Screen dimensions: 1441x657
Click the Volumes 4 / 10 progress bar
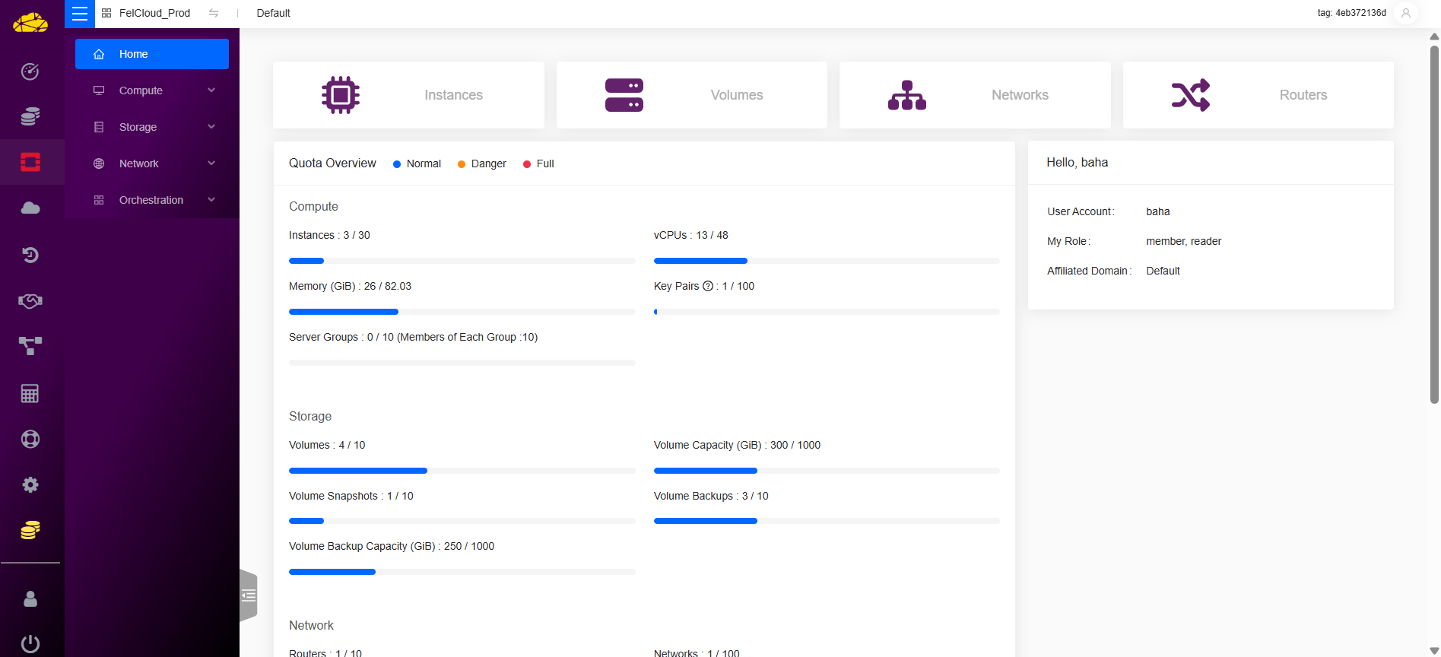pos(462,471)
